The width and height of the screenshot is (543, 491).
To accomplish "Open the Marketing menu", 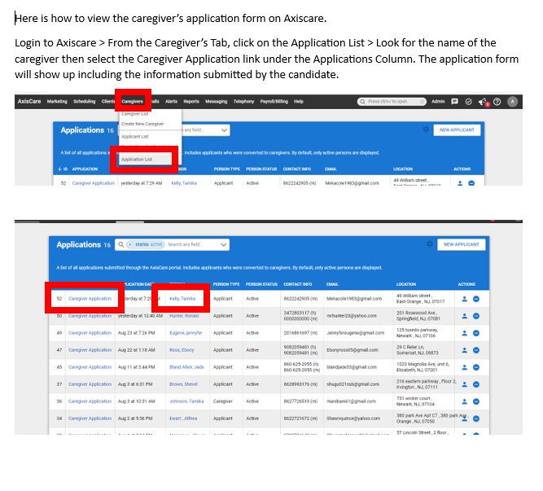I will tap(57, 102).
